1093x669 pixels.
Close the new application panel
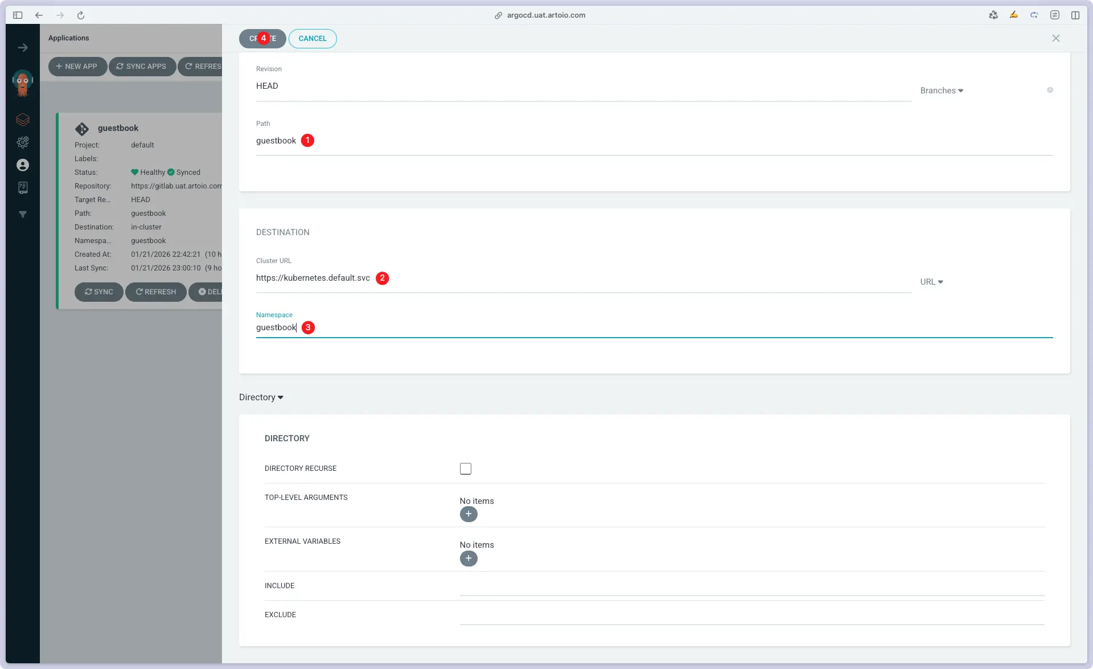pyautogui.click(x=1056, y=38)
